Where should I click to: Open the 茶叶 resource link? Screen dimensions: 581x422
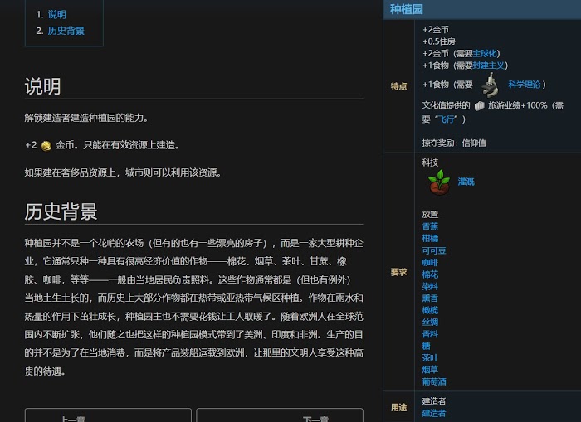click(430, 357)
